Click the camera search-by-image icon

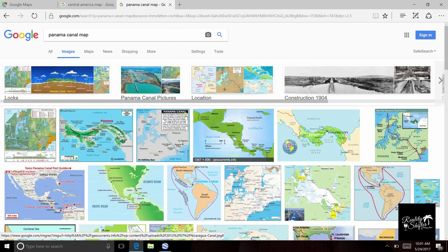(208, 35)
